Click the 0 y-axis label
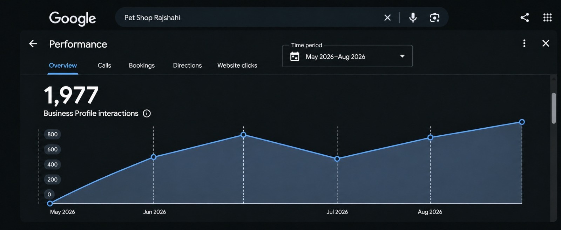561x230 pixels. (x=49, y=194)
